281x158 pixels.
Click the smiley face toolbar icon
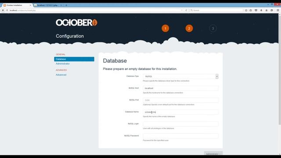(x=272, y=11)
